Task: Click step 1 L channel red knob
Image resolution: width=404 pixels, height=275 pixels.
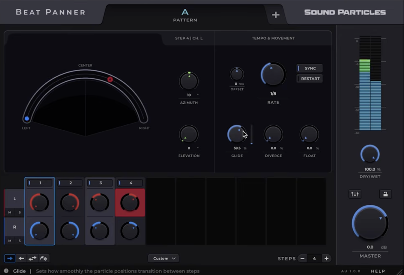Action: pyautogui.click(x=39, y=202)
